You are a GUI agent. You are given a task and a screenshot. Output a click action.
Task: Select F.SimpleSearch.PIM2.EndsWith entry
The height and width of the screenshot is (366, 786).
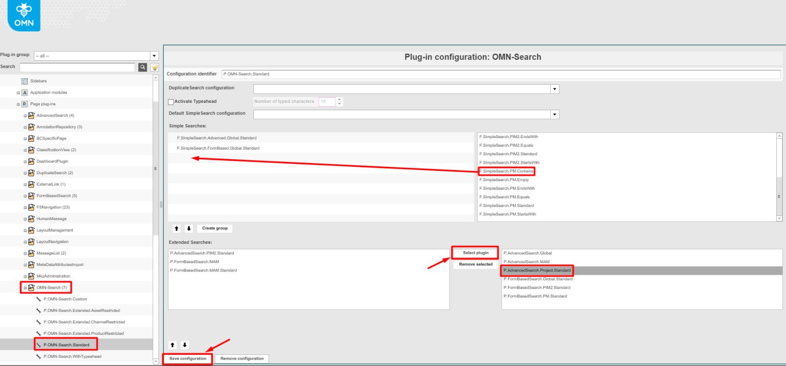[x=509, y=137]
